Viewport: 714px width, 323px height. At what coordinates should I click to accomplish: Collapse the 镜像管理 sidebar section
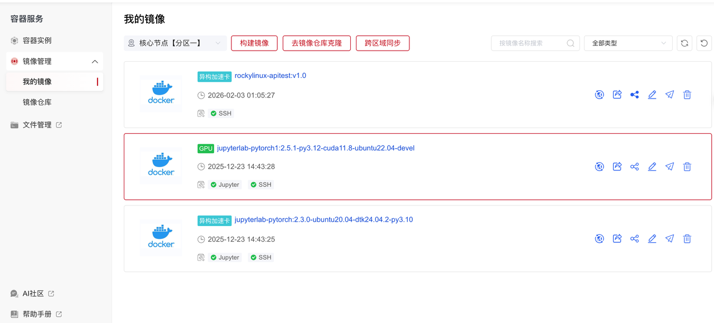94,61
